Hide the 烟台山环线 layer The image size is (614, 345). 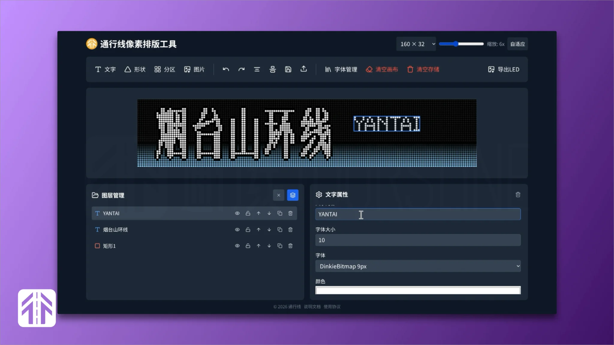click(237, 229)
